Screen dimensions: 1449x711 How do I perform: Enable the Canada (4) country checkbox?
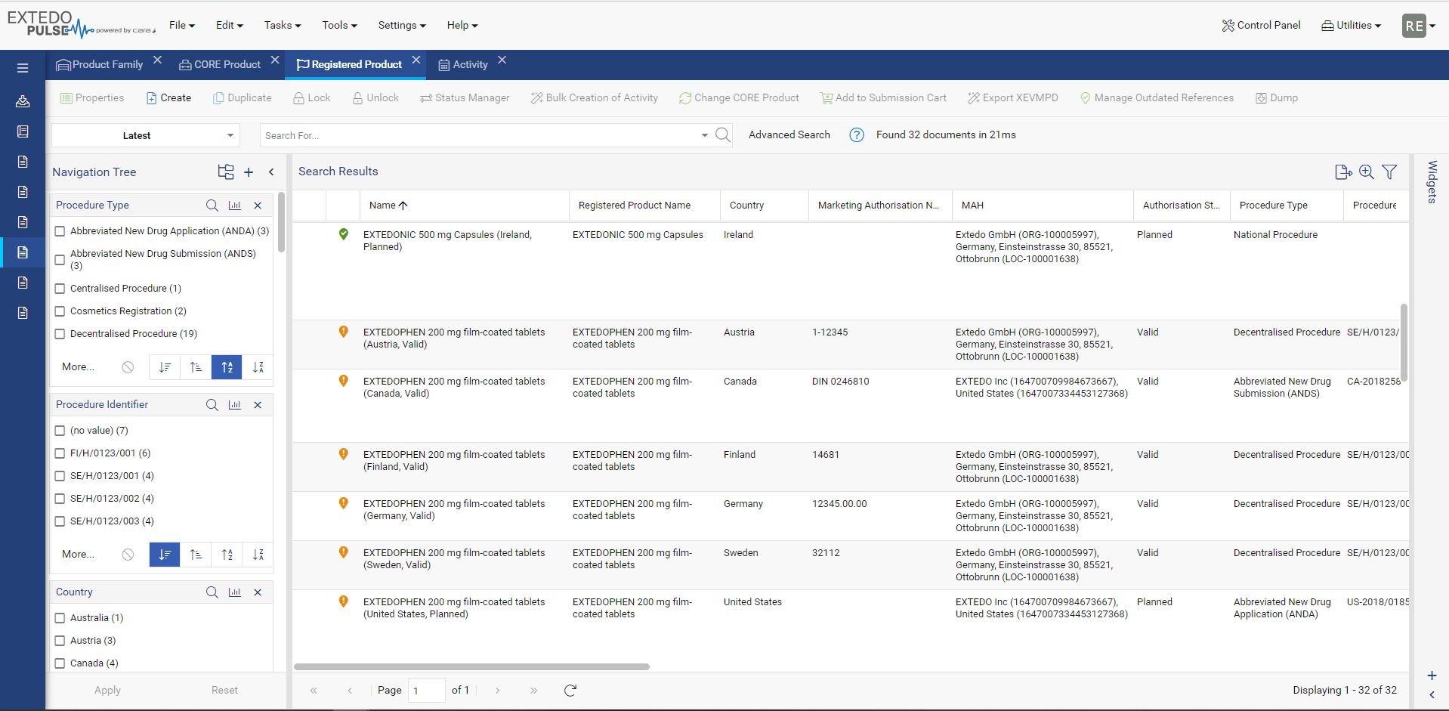pyautogui.click(x=60, y=663)
